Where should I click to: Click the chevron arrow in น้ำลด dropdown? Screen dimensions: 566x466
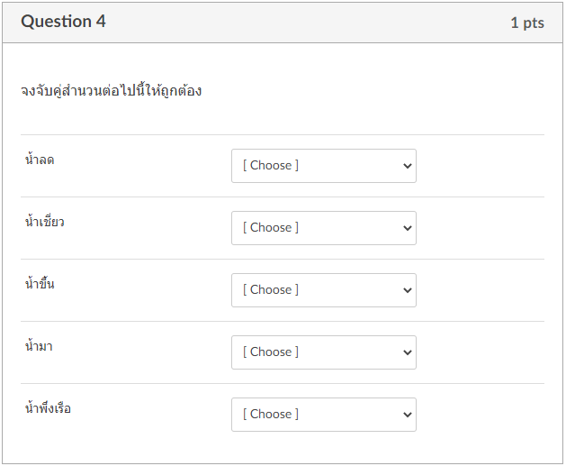407,166
